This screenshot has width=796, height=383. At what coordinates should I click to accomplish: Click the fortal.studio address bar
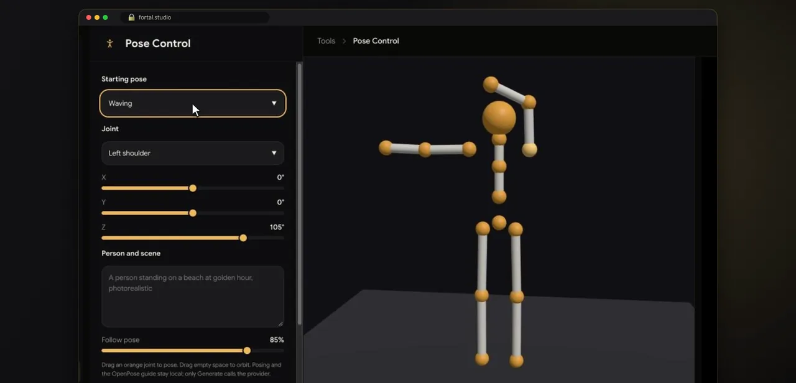[x=195, y=17]
